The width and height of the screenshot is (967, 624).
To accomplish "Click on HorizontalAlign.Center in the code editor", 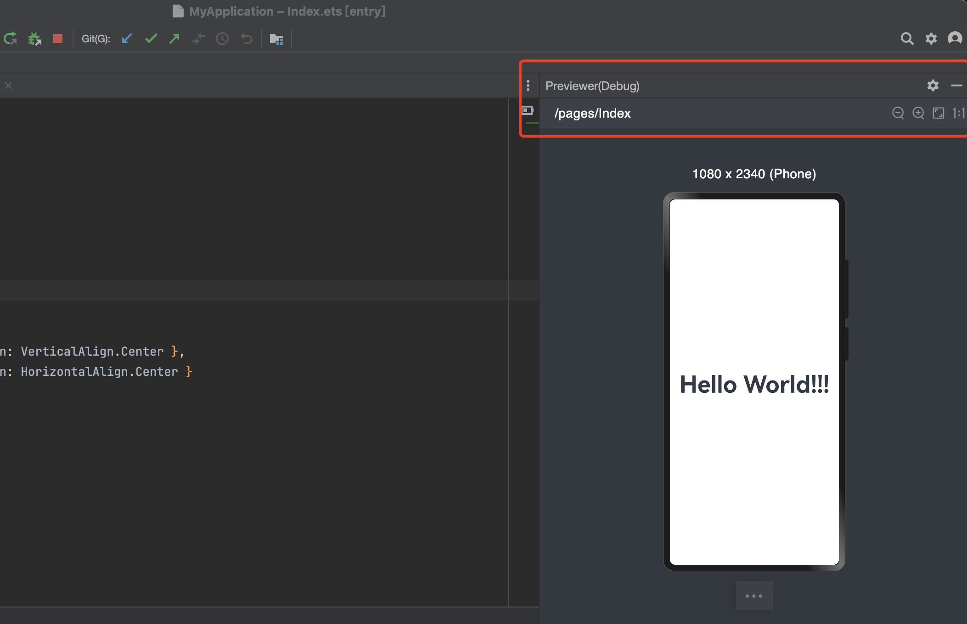I will click(99, 372).
